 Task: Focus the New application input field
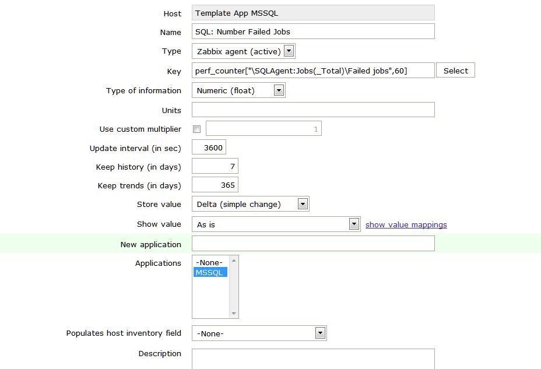pyautogui.click(x=313, y=244)
